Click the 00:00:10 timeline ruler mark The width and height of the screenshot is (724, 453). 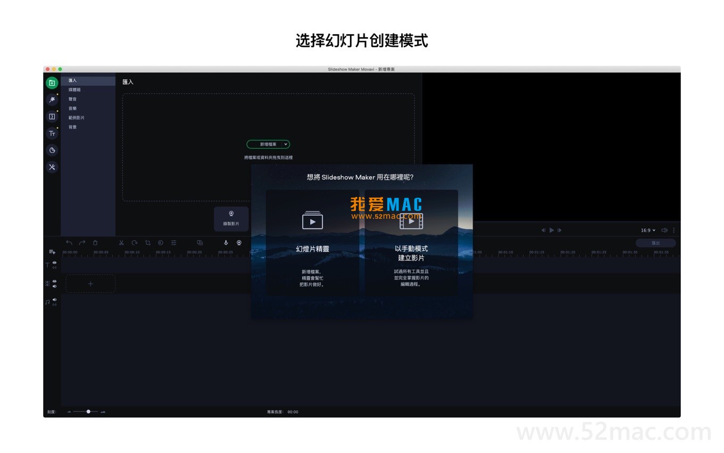[132, 252]
